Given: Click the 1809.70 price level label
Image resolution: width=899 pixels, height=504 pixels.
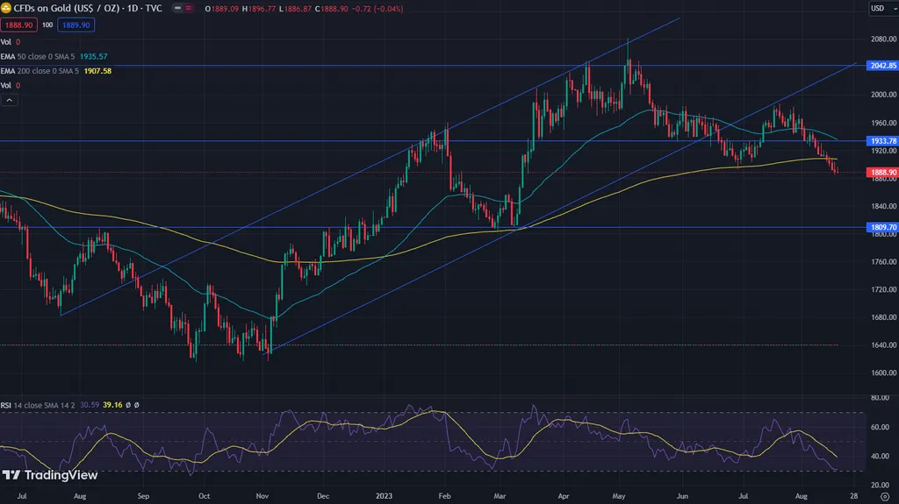Looking at the screenshot, I should [881, 227].
